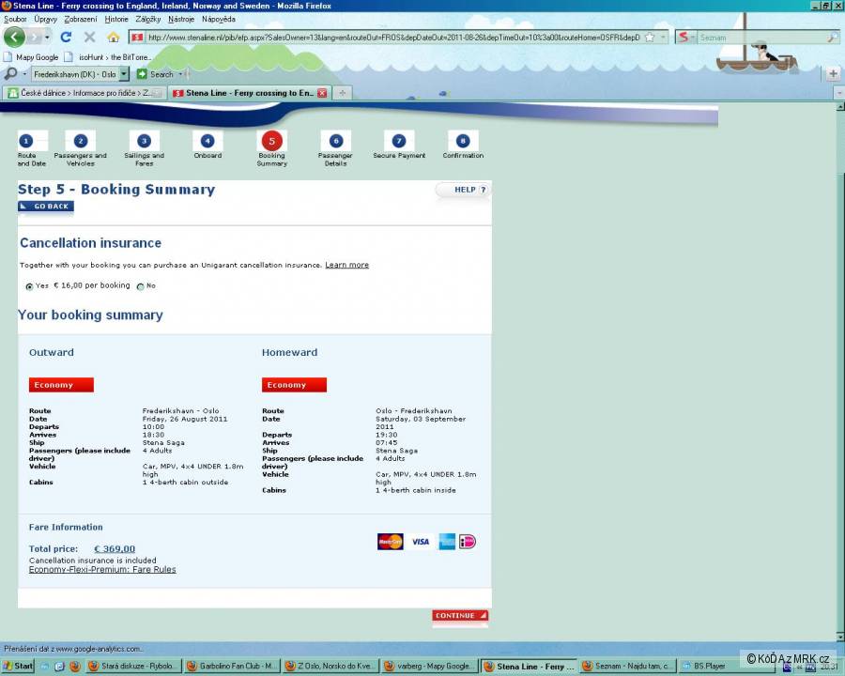Open the Historie menu
845x676 pixels.
pos(116,19)
